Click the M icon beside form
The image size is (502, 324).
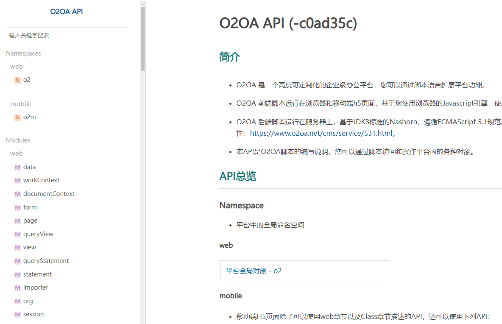17,207
